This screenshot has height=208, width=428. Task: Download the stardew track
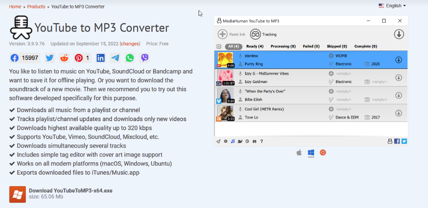(398, 60)
